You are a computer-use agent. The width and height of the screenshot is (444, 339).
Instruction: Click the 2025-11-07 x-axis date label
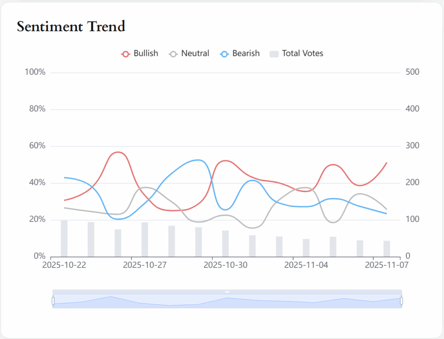coord(386,265)
